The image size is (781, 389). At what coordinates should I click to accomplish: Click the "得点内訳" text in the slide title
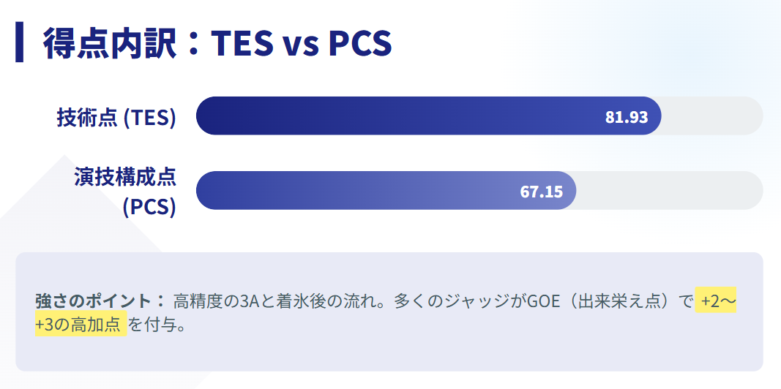coord(110,43)
